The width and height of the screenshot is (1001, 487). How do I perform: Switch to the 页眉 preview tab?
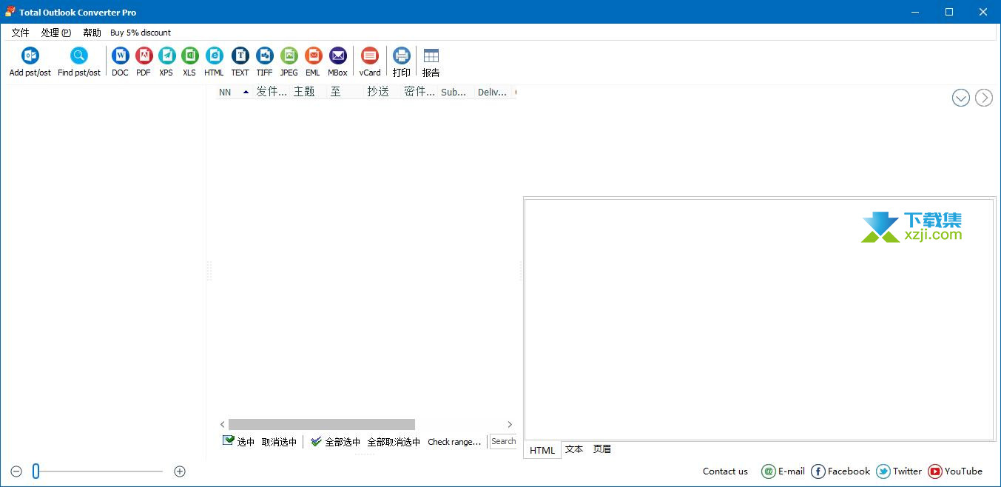point(602,449)
